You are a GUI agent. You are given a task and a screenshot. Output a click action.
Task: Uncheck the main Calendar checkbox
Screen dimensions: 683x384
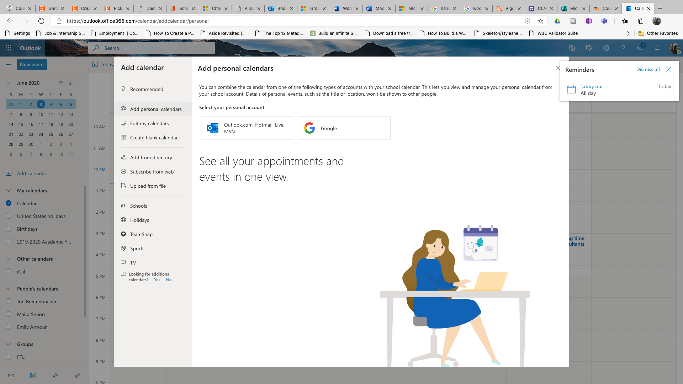[x=9, y=203]
